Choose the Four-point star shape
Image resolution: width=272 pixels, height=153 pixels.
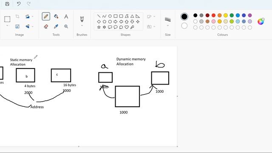click(138, 22)
